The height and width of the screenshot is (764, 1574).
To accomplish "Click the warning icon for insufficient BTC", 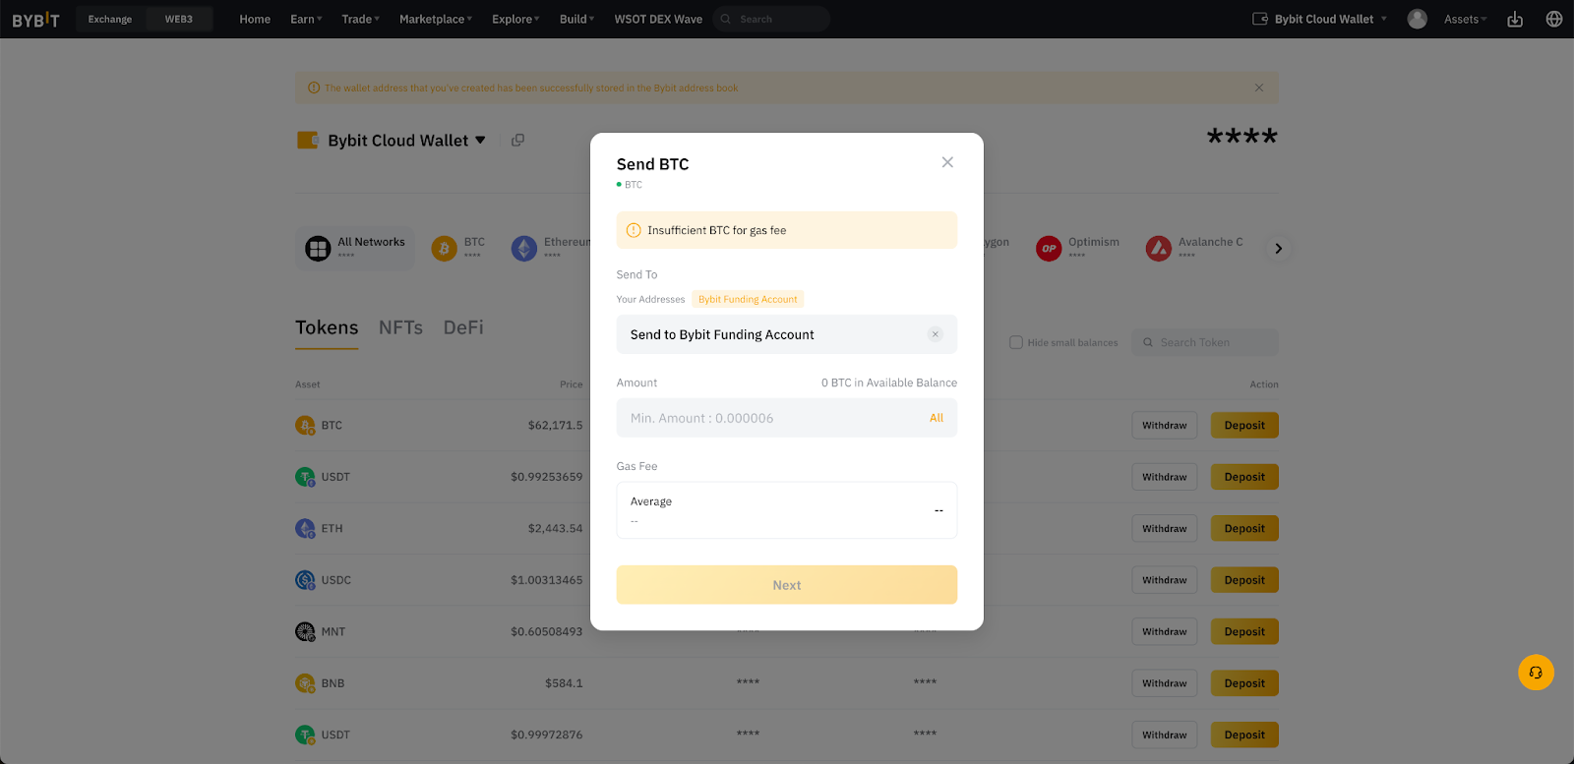I will 634,230.
